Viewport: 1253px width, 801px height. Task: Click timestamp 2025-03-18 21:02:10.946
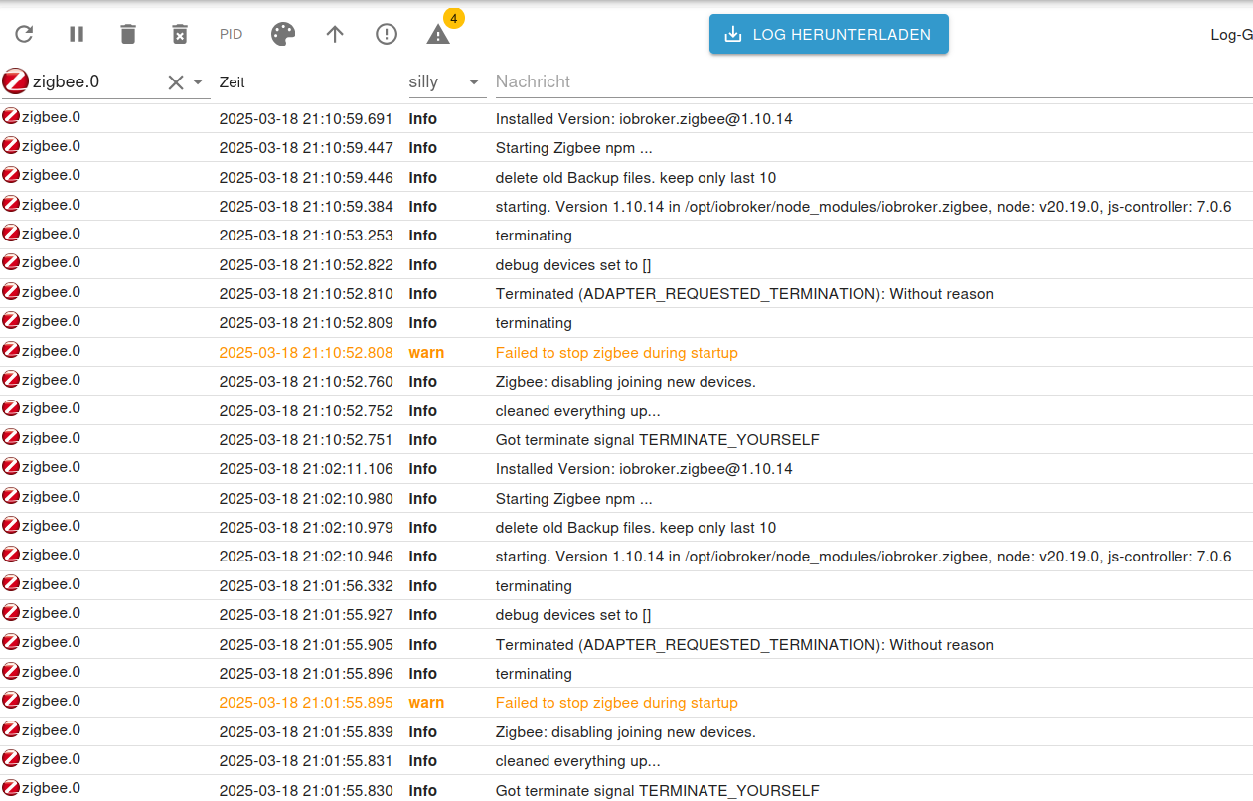pyautogui.click(x=306, y=557)
